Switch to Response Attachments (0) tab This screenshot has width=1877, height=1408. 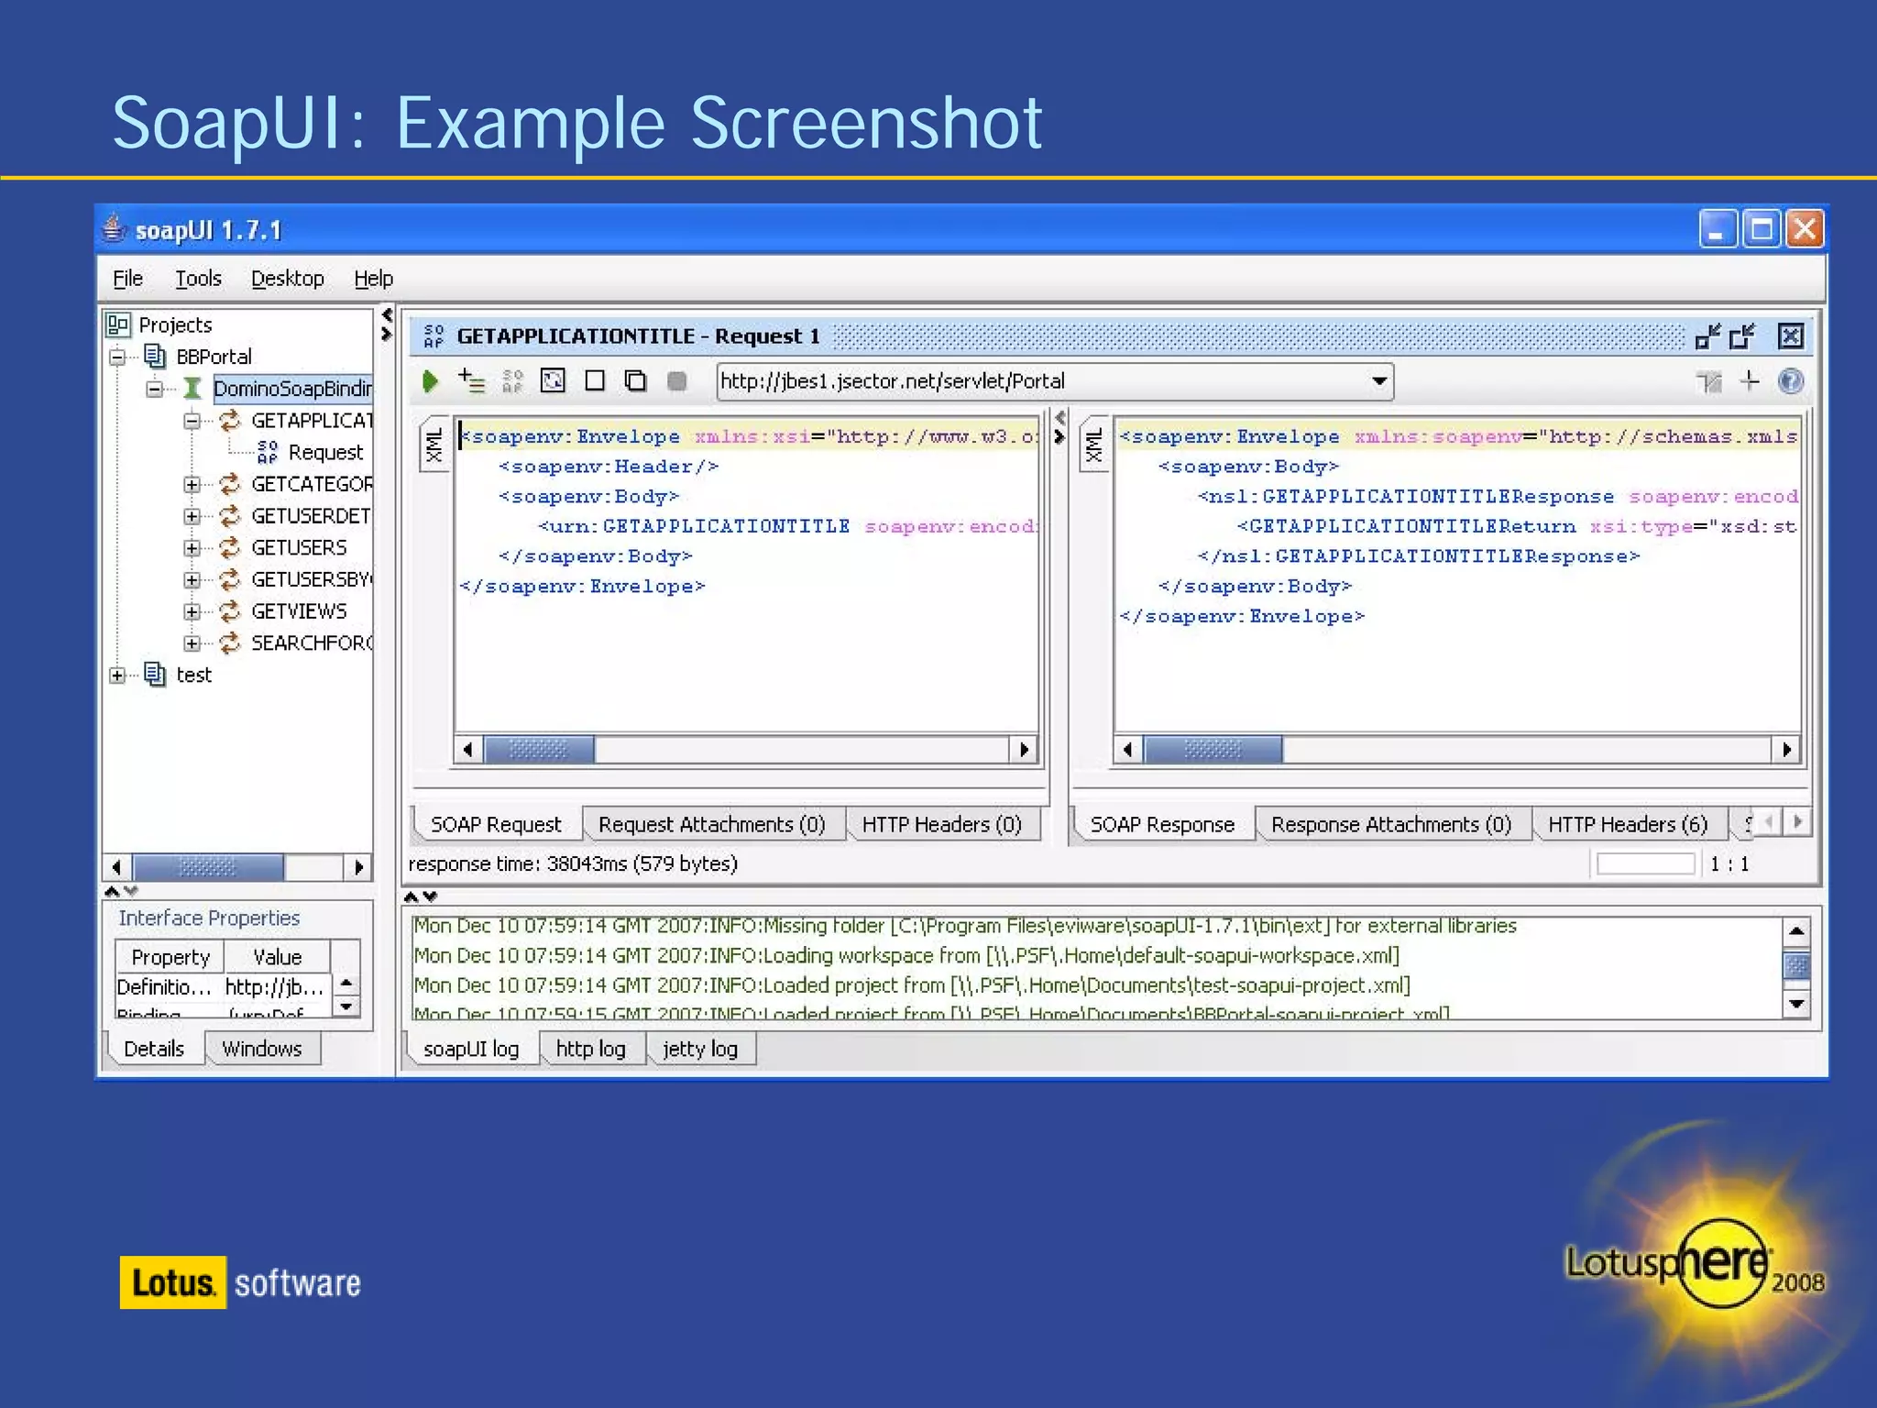(x=1391, y=824)
